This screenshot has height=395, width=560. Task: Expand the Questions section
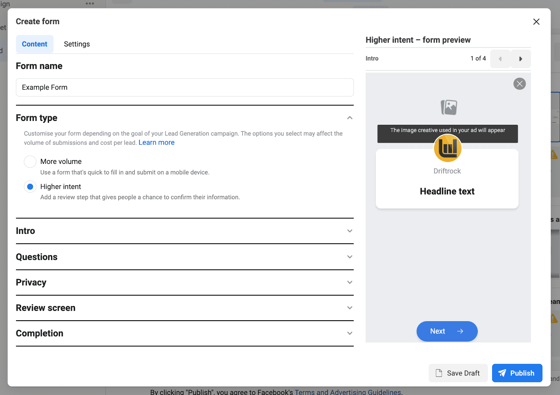[350, 257]
